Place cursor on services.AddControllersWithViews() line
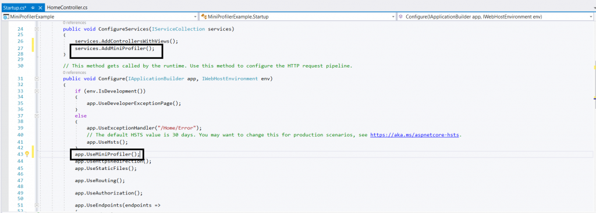The width and height of the screenshot is (596, 213). pos(126,41)
